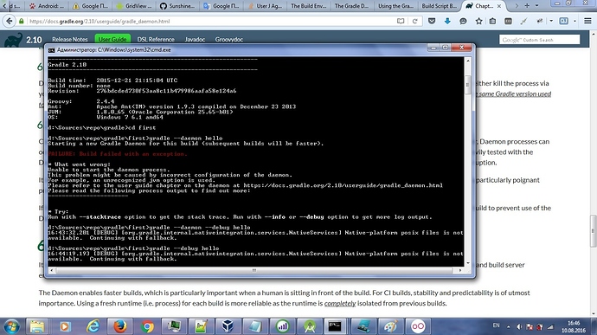Open Android Studio from the taskbar
Screen dimensions: 597x335
[x=310, y=326]
